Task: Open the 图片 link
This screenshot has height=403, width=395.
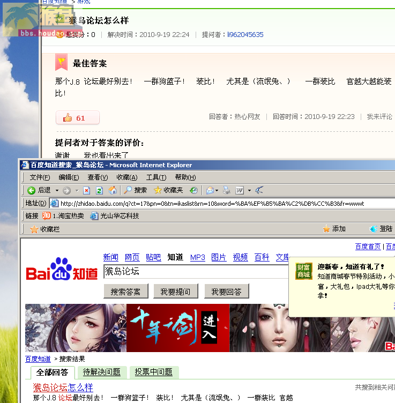Action: 219,257
